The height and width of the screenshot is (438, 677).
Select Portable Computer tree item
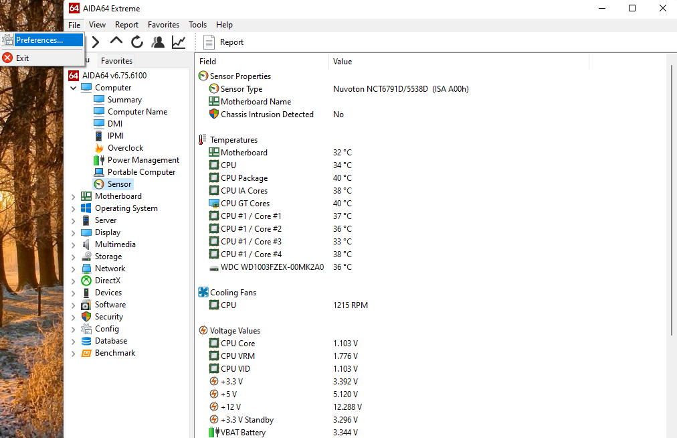141,172
